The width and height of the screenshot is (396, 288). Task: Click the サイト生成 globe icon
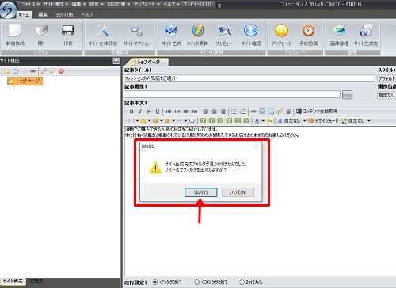pyautogui.click(x=171, y=31)
